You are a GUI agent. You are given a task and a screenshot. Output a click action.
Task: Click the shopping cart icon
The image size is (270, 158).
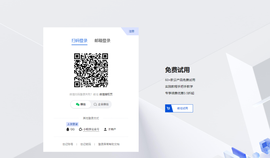168,108
